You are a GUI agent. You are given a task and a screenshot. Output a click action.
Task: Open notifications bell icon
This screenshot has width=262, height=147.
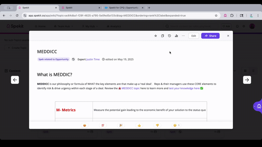(237, 26)
